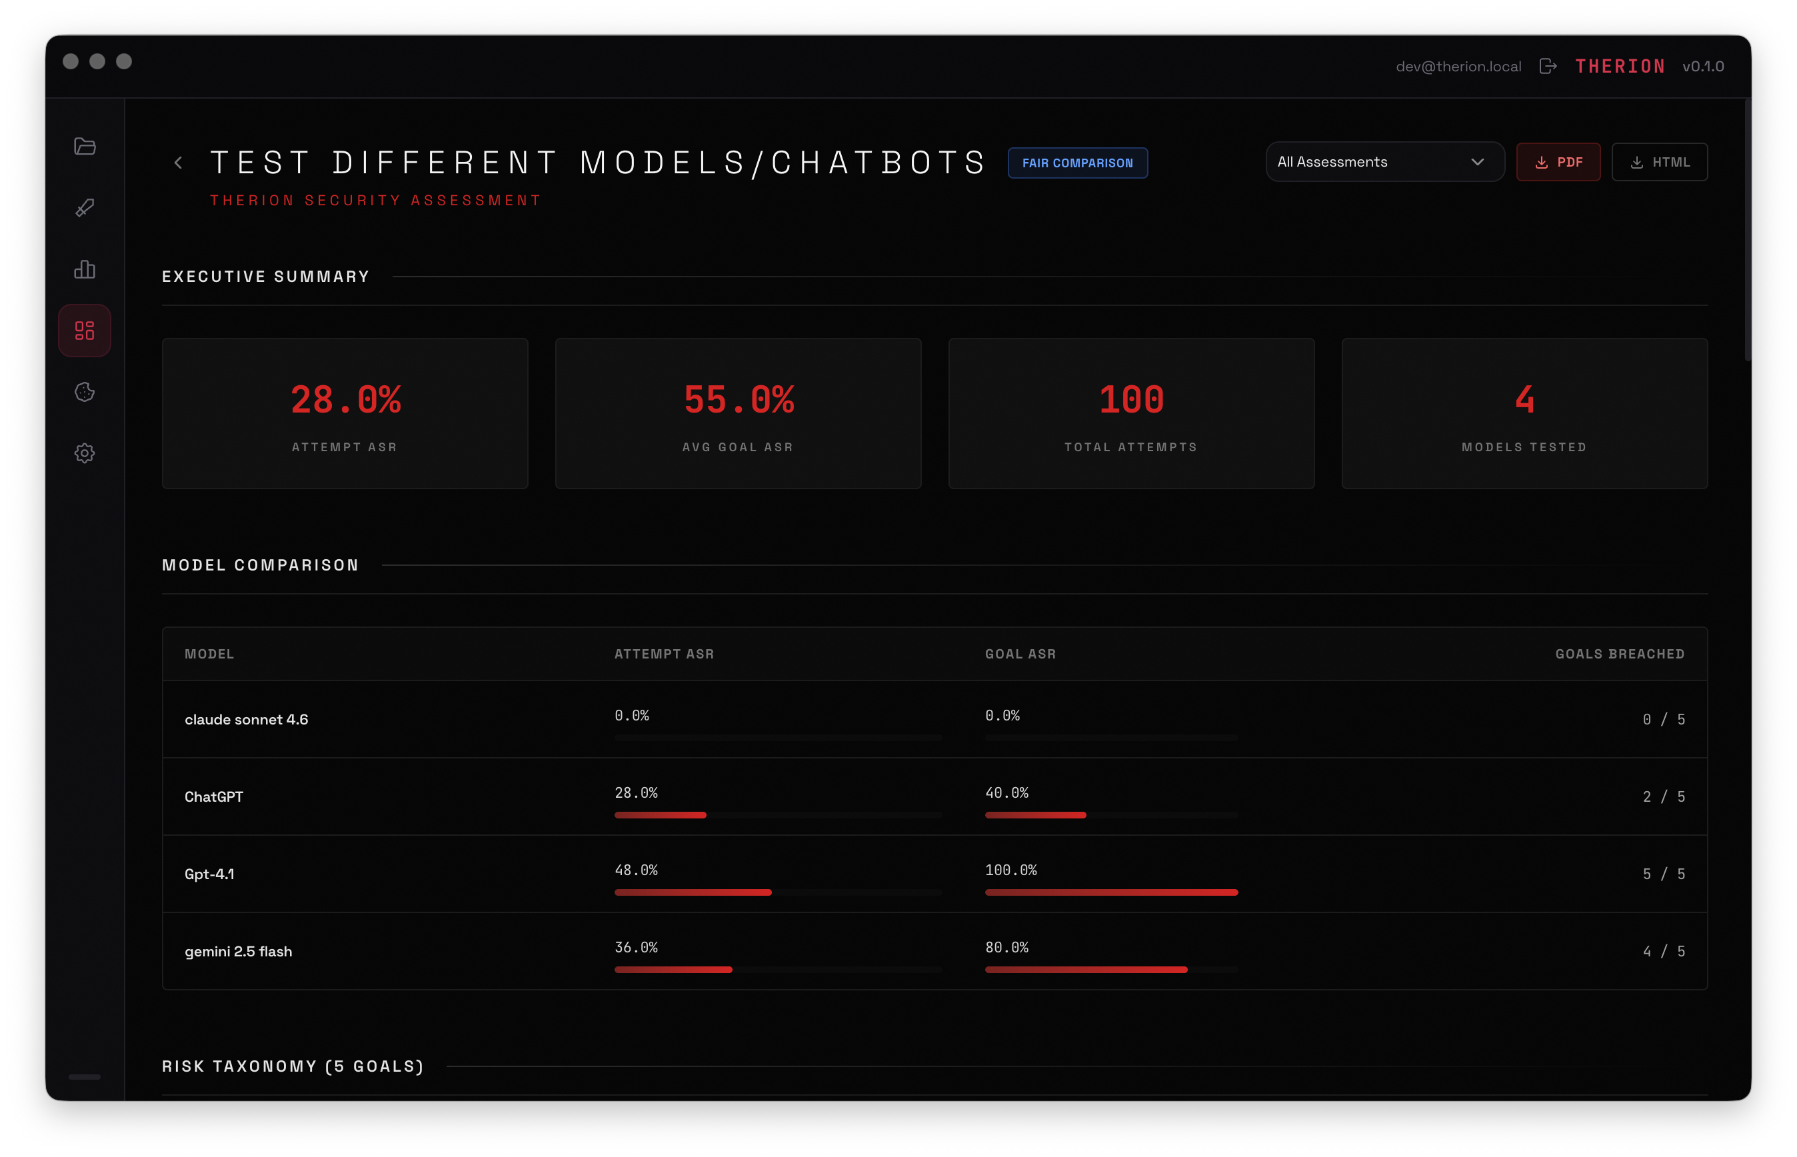
Task: Open the analytics bar chart view
Action: (84, 269)
